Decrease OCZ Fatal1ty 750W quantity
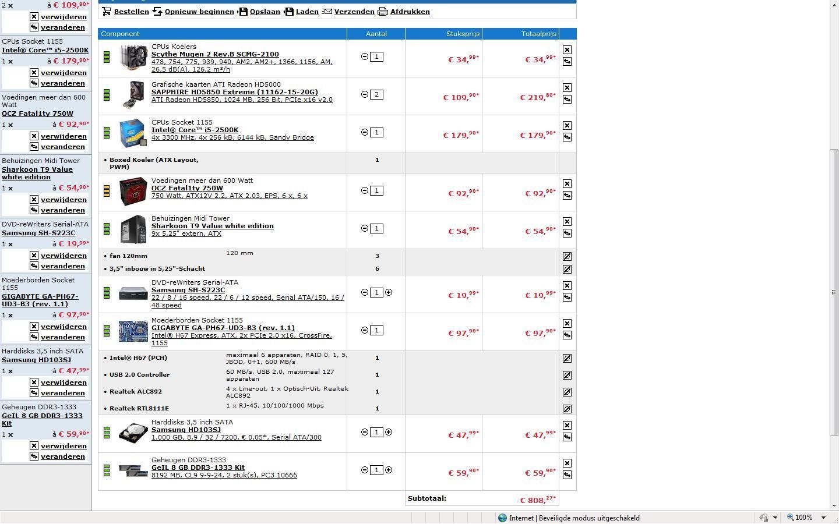The height and width of the screenshot is (524, 839). pos(365,190)
